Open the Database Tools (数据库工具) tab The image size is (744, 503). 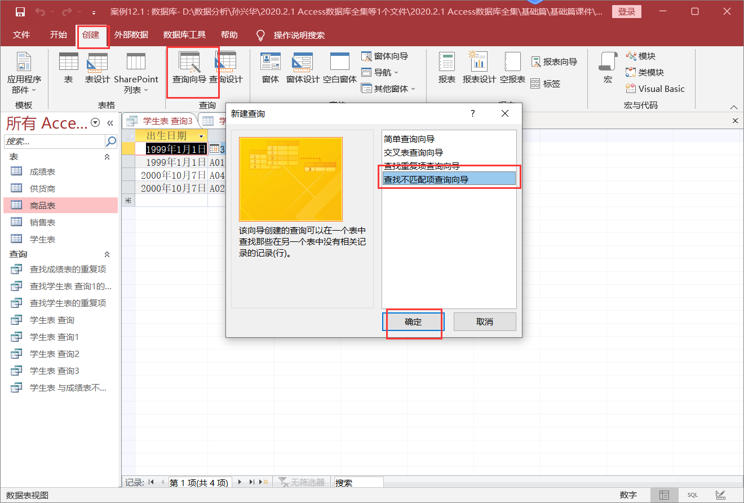(x=184, y=35)
